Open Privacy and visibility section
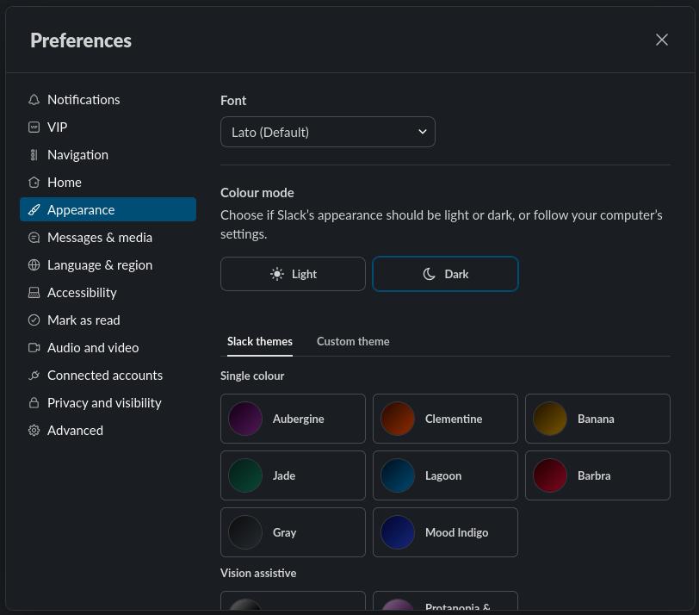The width and height of the screenshot is (699, 615). click(x=108, y=403)
